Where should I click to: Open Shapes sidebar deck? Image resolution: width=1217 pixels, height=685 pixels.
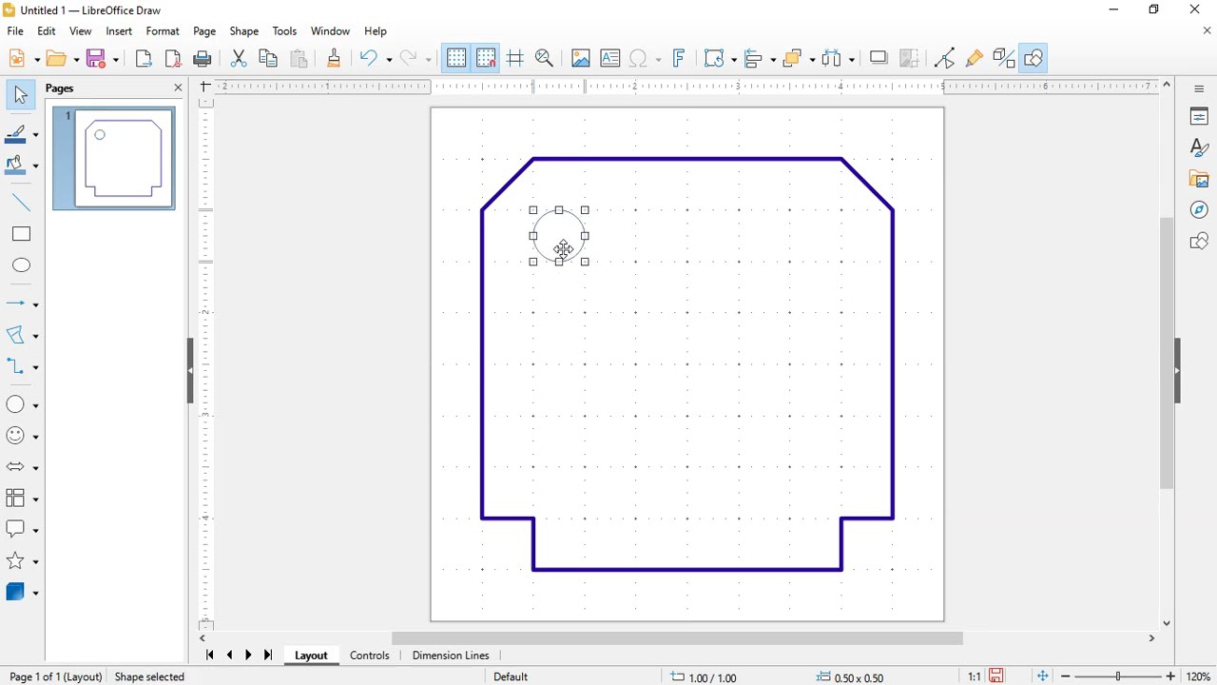[x=1199, y=241]
